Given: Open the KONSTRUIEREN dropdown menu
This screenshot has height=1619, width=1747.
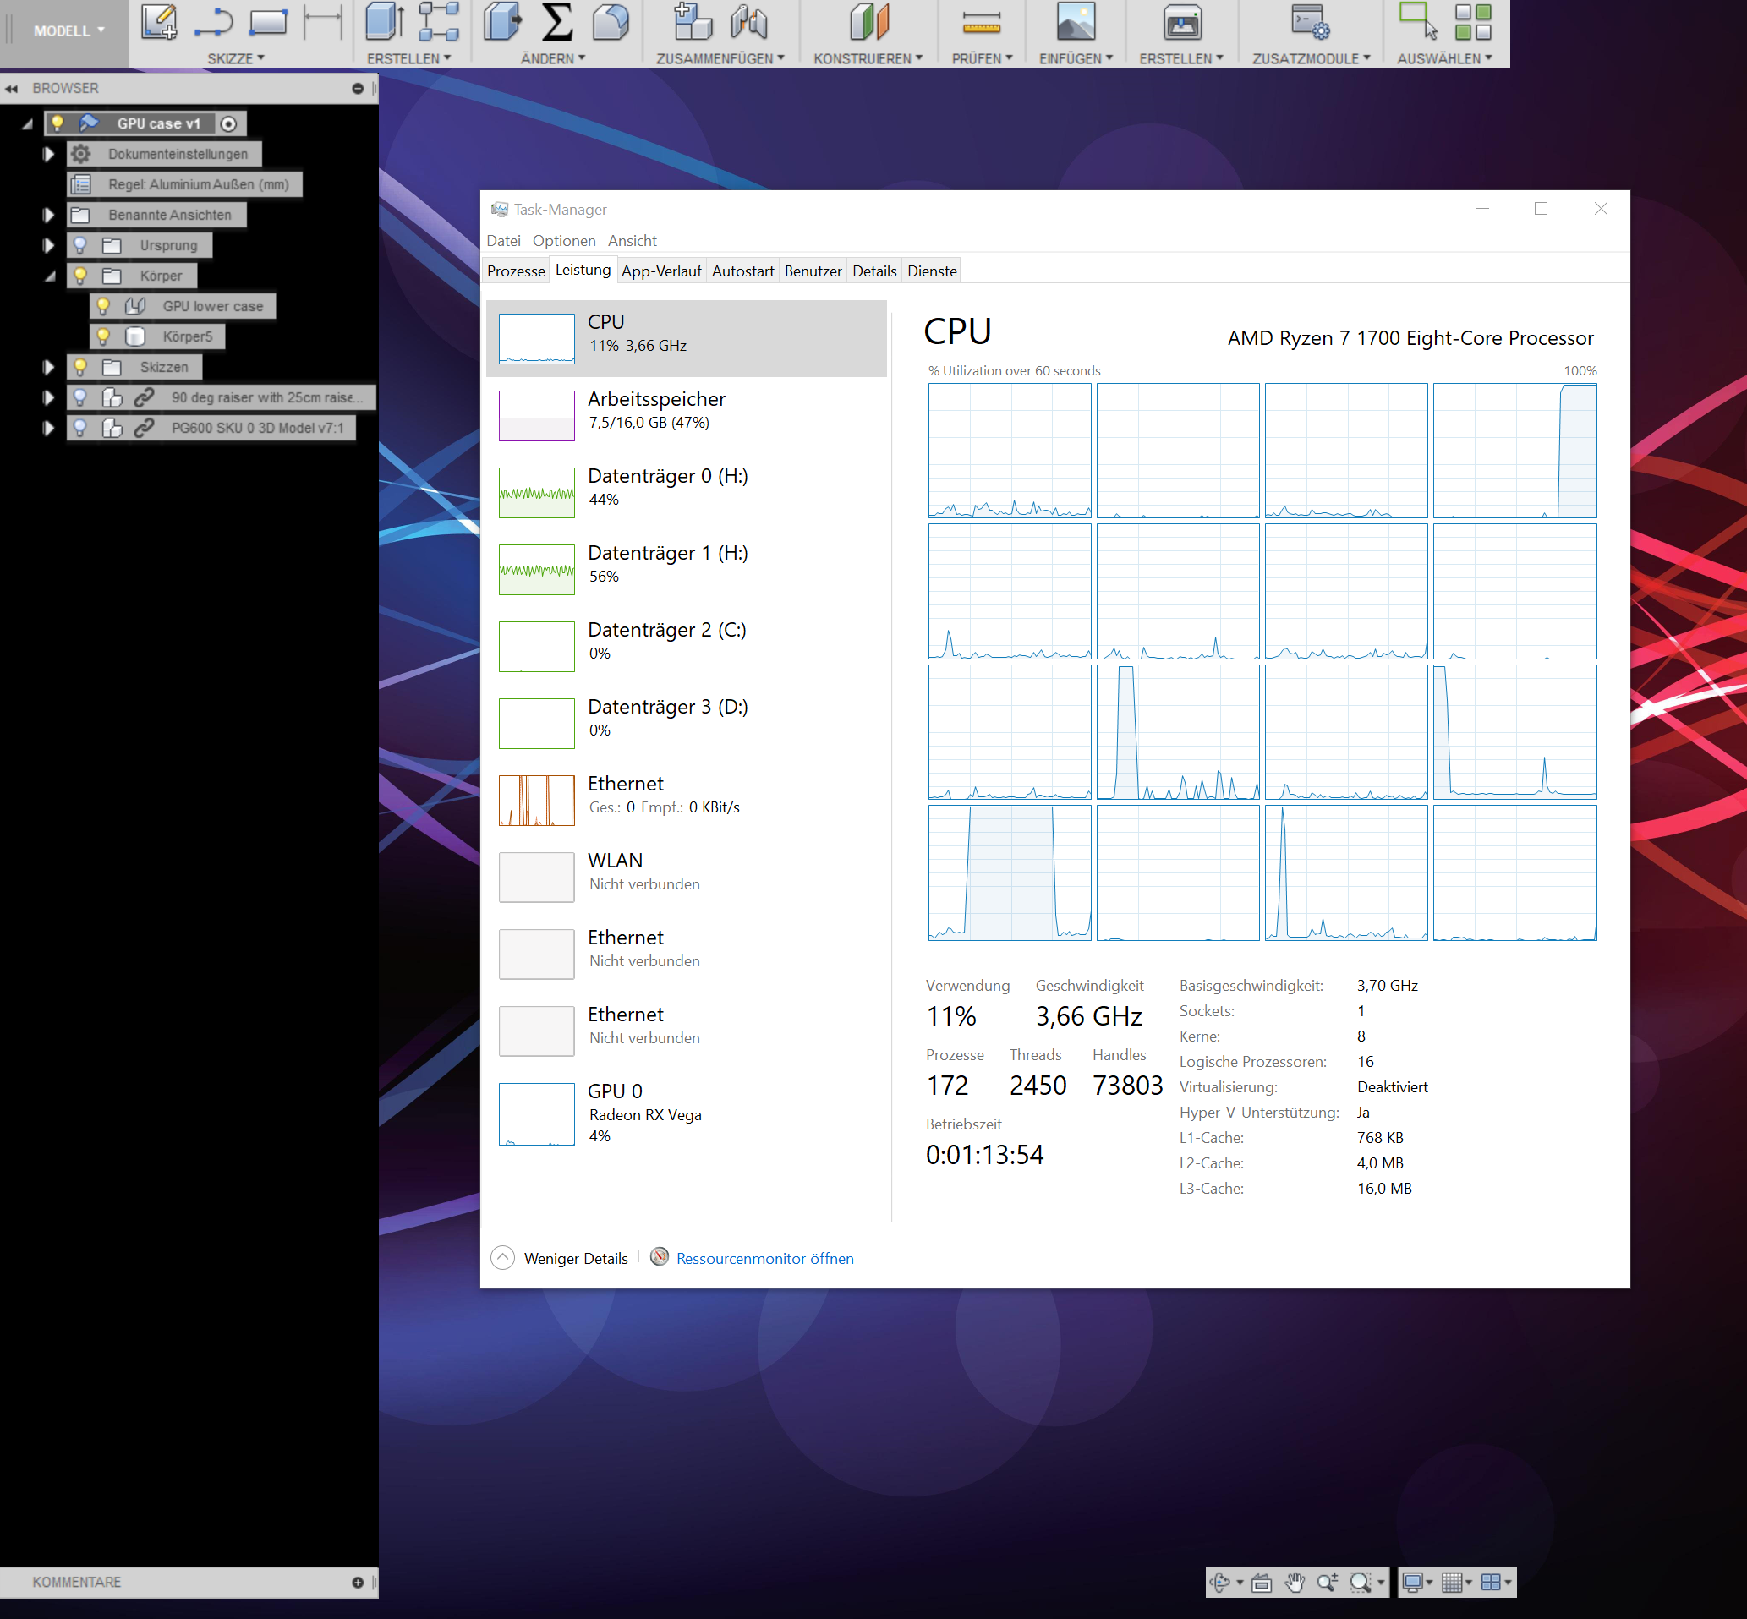Looking at the screenshot, I should pyautogui.click(x=868, y=58).
